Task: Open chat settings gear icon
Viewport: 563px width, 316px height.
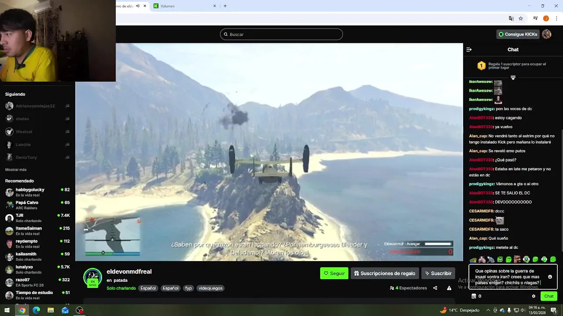Action: click(534, 296)
